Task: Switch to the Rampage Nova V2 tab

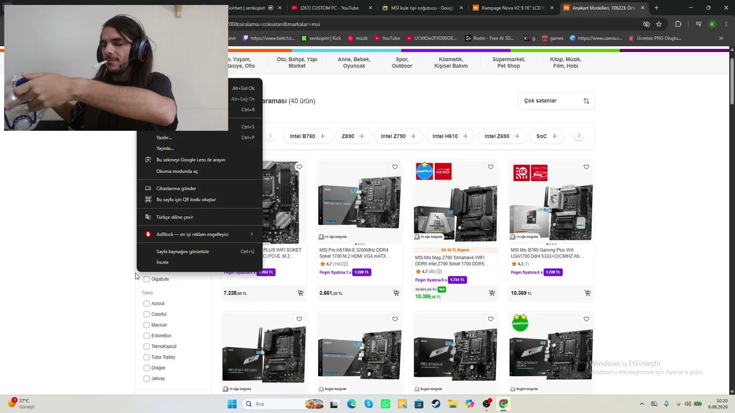Action: click(x=511, y=8)
